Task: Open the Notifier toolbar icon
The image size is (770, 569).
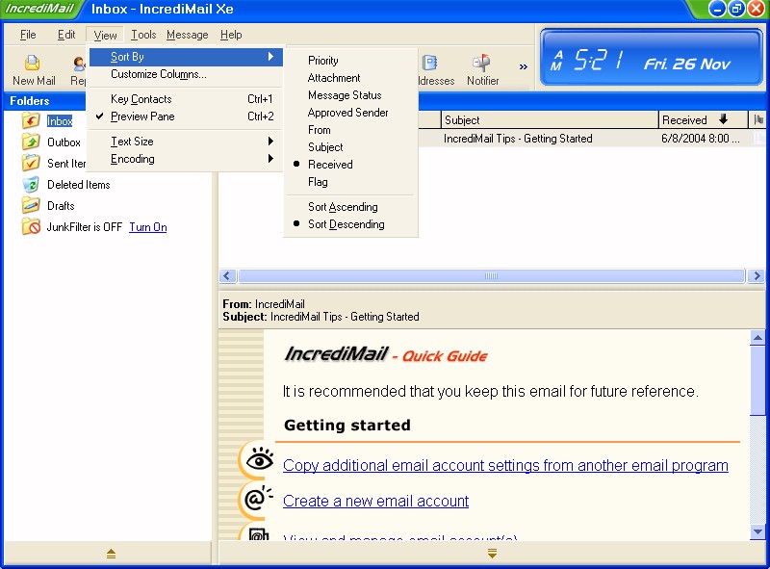Action: coord(482,64)
